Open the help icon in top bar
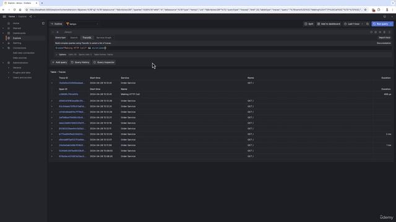396x222 pixels. [x=385, y=17]
